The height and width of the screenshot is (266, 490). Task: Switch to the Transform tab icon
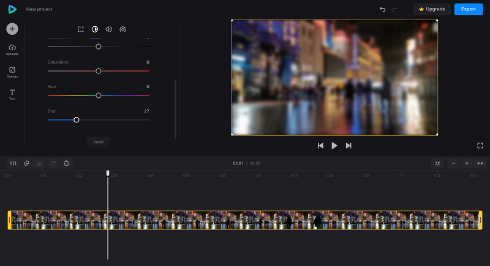[81, 29]
